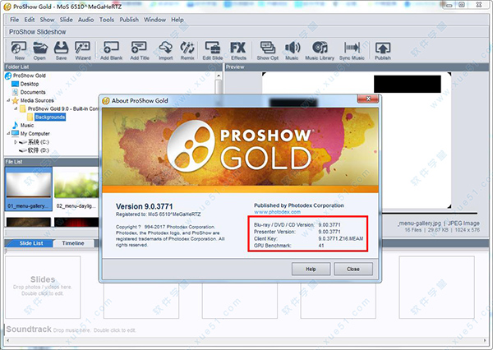Collapse the Media Sources tree node
Screen dimensions: 493x350
click(8, 100)
